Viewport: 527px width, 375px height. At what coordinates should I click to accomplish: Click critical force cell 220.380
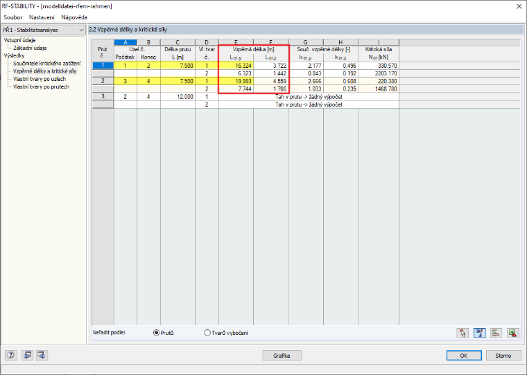pos(379,81)
